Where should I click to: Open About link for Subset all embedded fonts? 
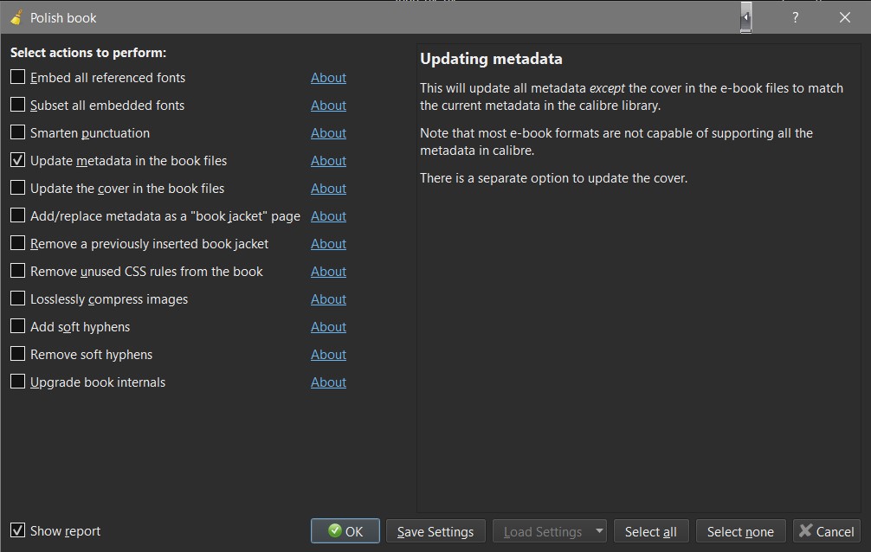(328, 106)
